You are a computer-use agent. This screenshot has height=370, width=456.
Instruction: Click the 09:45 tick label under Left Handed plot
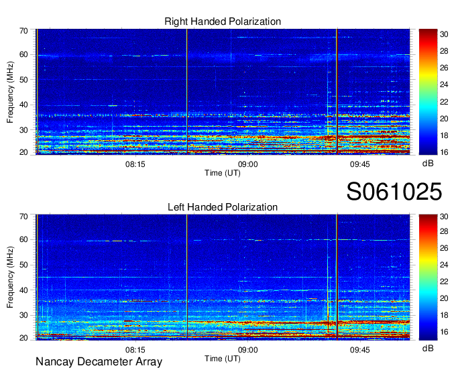click(x=359, y=350)
